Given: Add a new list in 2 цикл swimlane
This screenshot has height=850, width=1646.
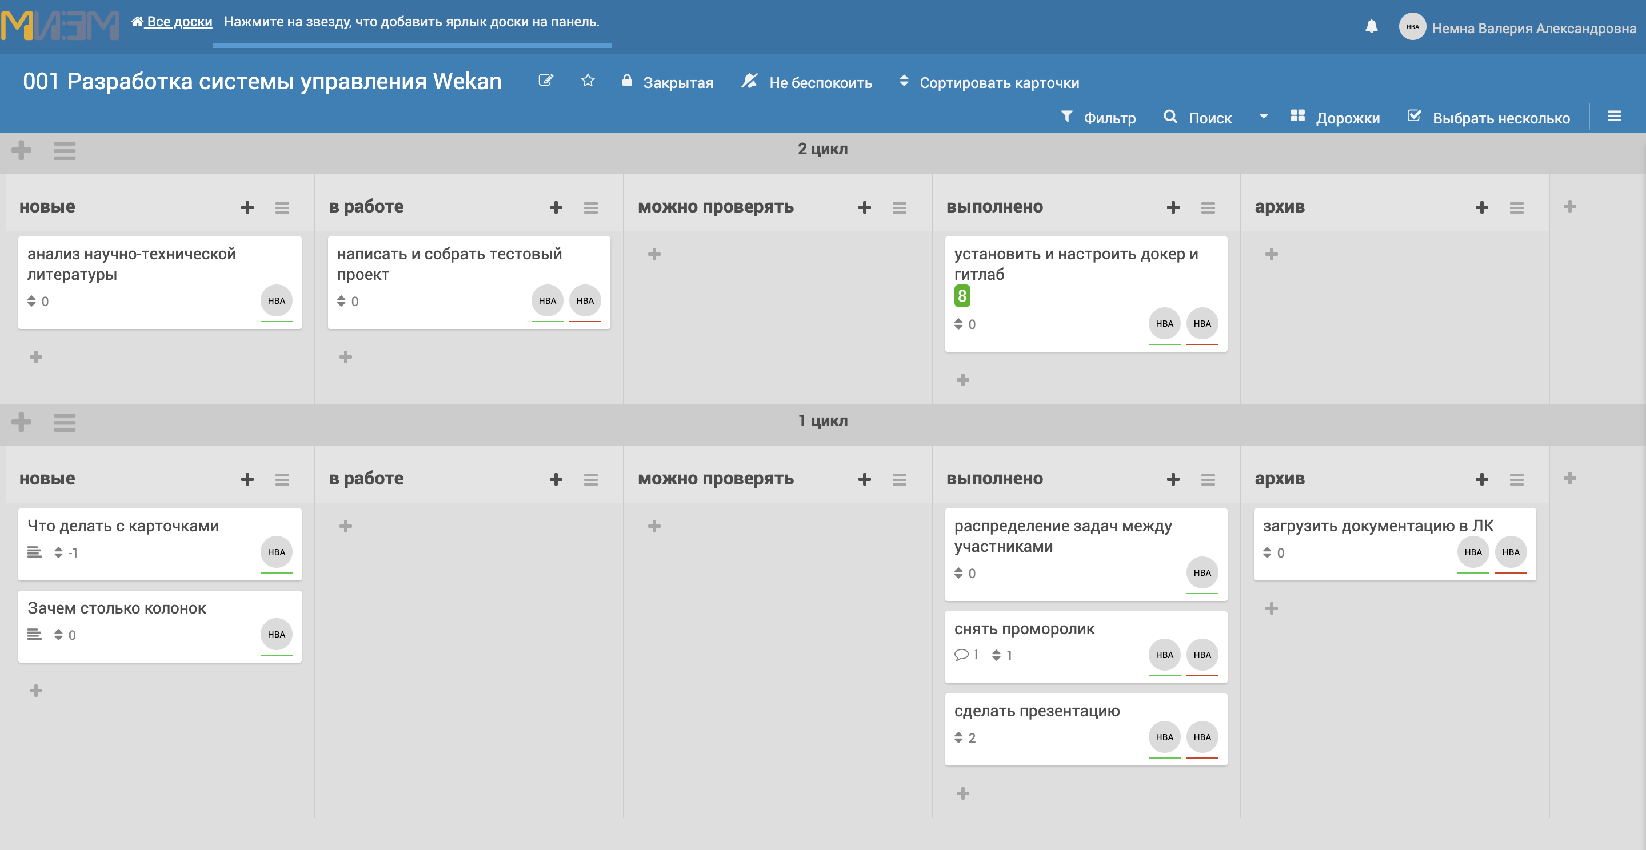Looking at the screenshot, I should coord(1570,206).
